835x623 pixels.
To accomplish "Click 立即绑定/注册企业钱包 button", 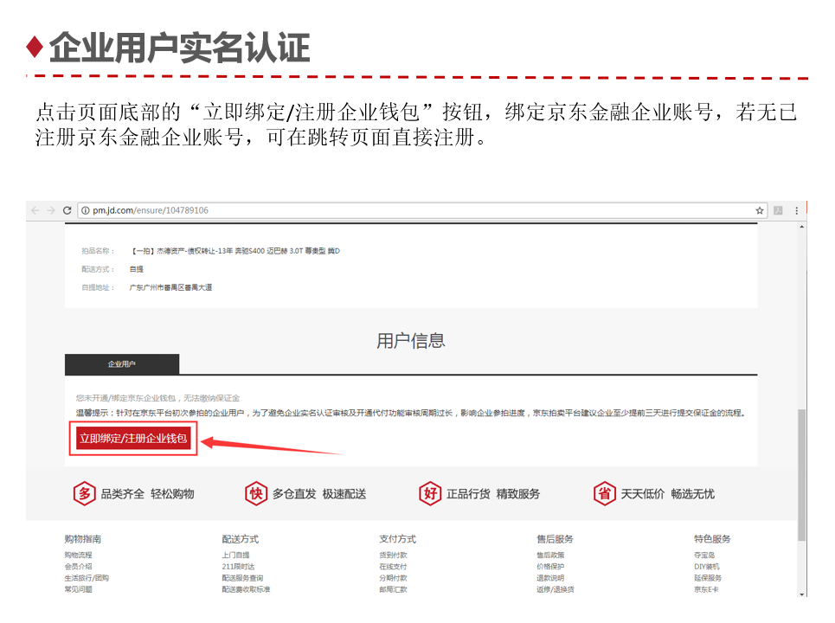I will point(133,438).
